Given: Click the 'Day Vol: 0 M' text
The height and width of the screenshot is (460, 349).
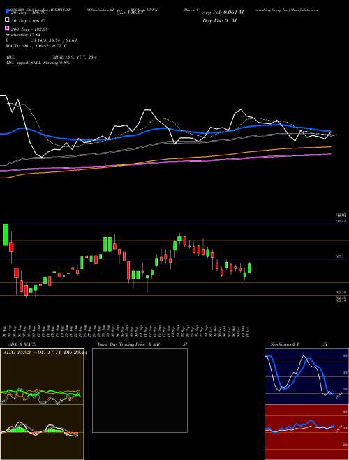Looking at the screenshot, I should coord(219,20).
